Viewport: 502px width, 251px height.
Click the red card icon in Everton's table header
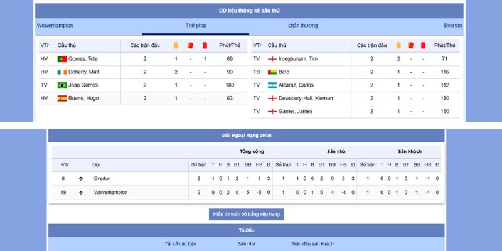pyautogui.click(x=423, y=45)
